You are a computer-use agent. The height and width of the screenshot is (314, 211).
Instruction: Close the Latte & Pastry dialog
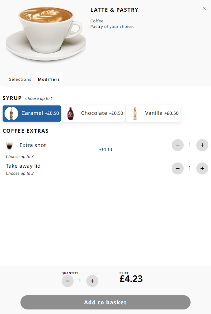coord(204,8)
